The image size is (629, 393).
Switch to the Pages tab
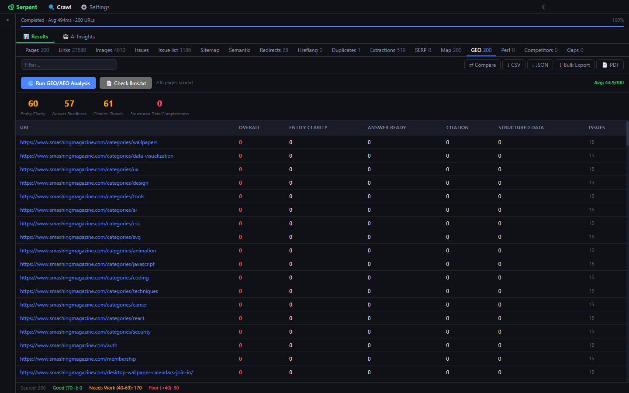point(37,50)
